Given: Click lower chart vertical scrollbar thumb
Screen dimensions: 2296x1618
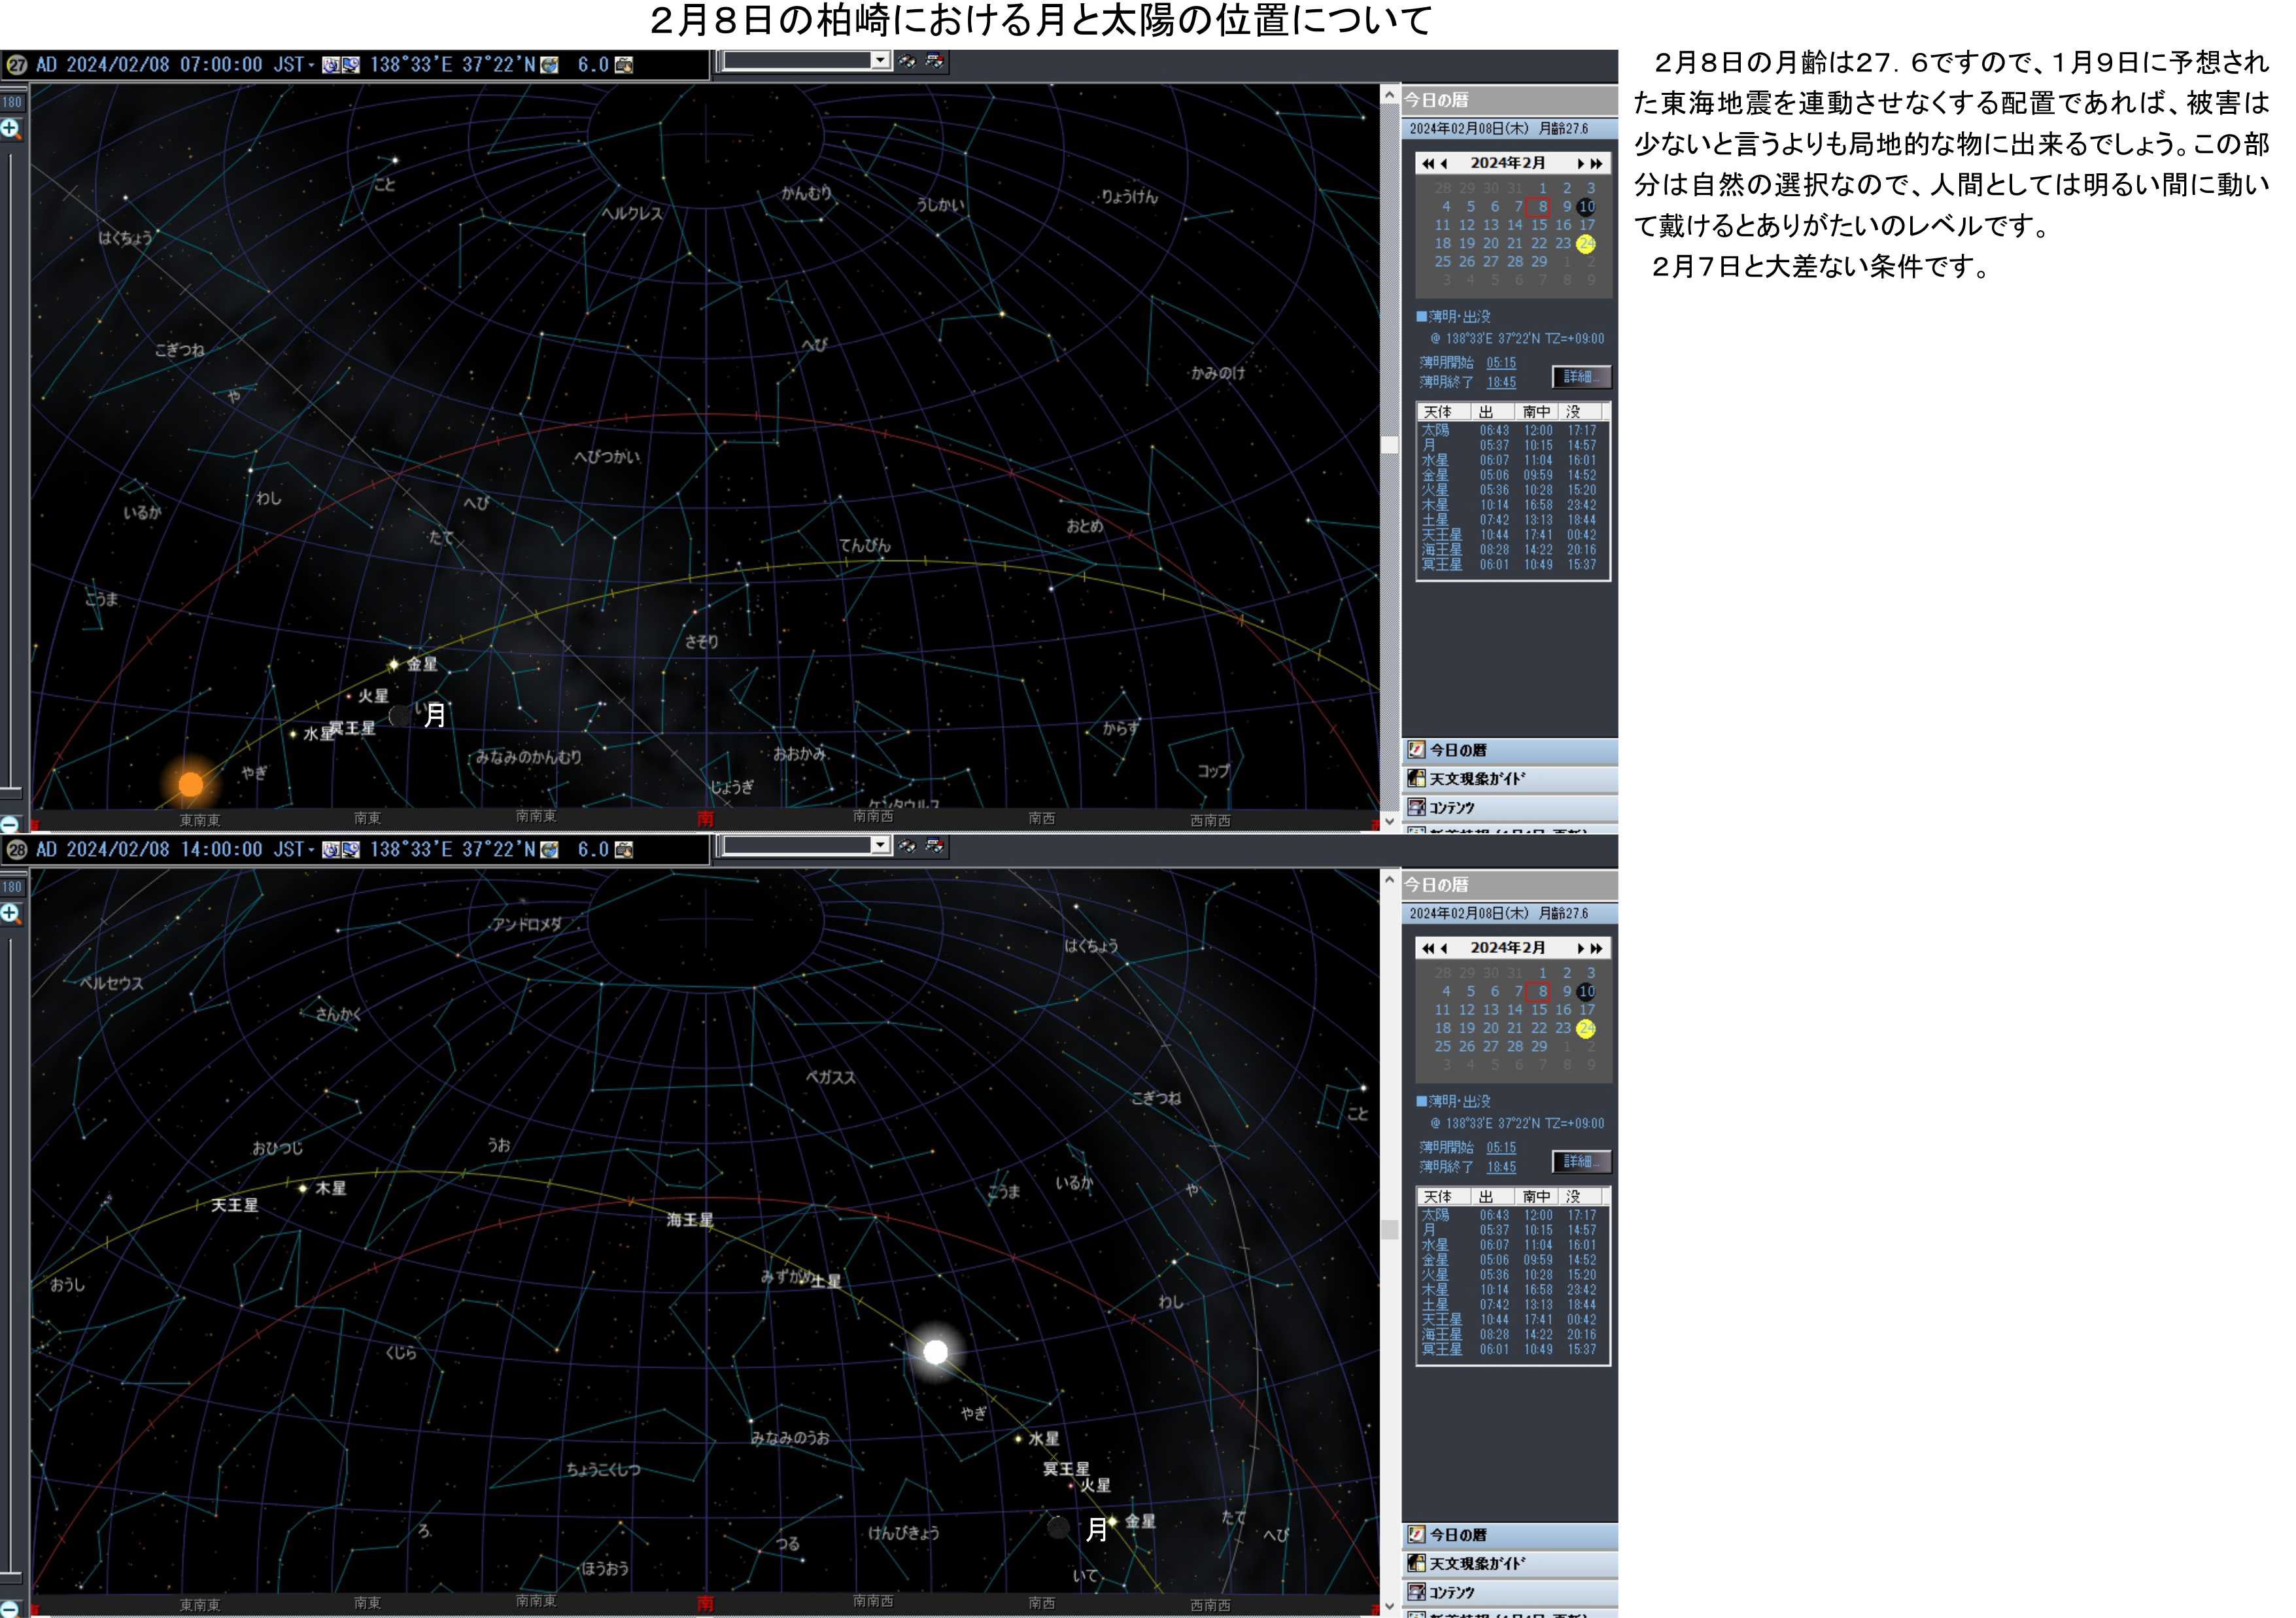Looking at the screenshot, I should [x=1390, y=1230].
